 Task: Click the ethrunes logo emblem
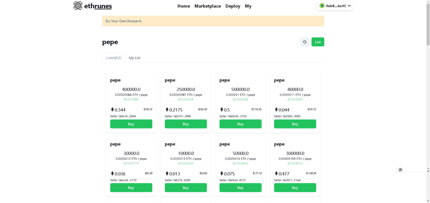coord(78,6)
